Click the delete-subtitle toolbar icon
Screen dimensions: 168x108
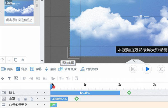tap(16, 78)
